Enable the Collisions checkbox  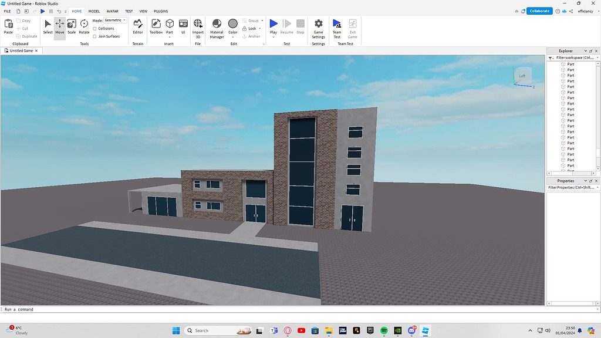pyautogui.click(x=94, y=28)
